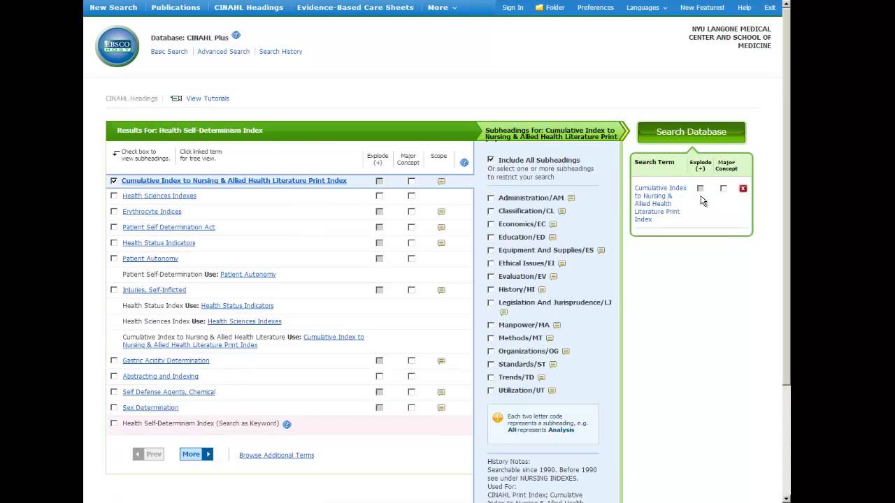This screenshot has height=503, width=895.
Task: Open note icon for Organizations/OG subheading
Action: [x=566, y=351]
